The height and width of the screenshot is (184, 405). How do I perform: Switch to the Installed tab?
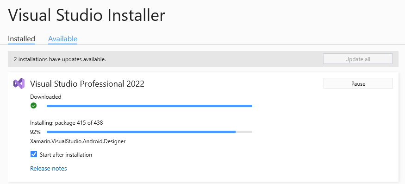(x=21, y=39)
